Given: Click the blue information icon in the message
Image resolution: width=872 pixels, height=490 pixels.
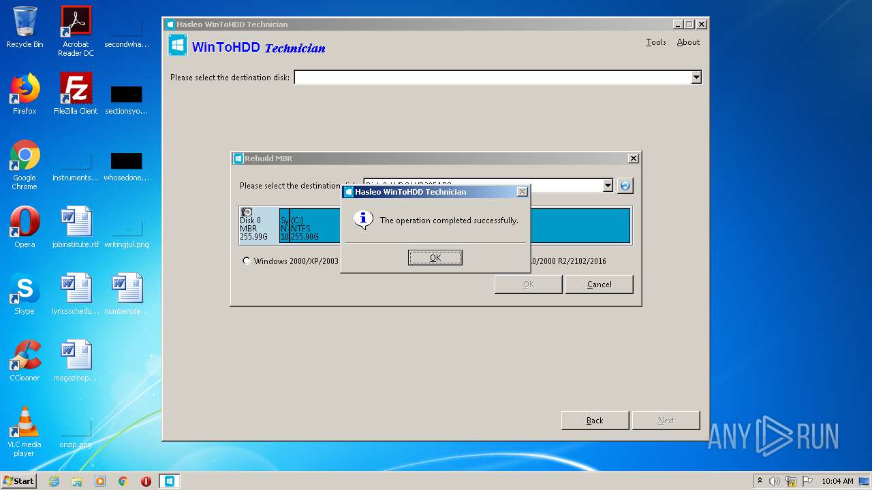Looking at the screenshot, I should [x=364, y=219].
